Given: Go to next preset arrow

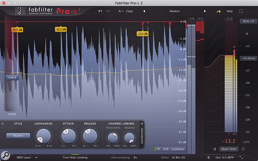Looking at the screenshot, I should coord(205,11).
